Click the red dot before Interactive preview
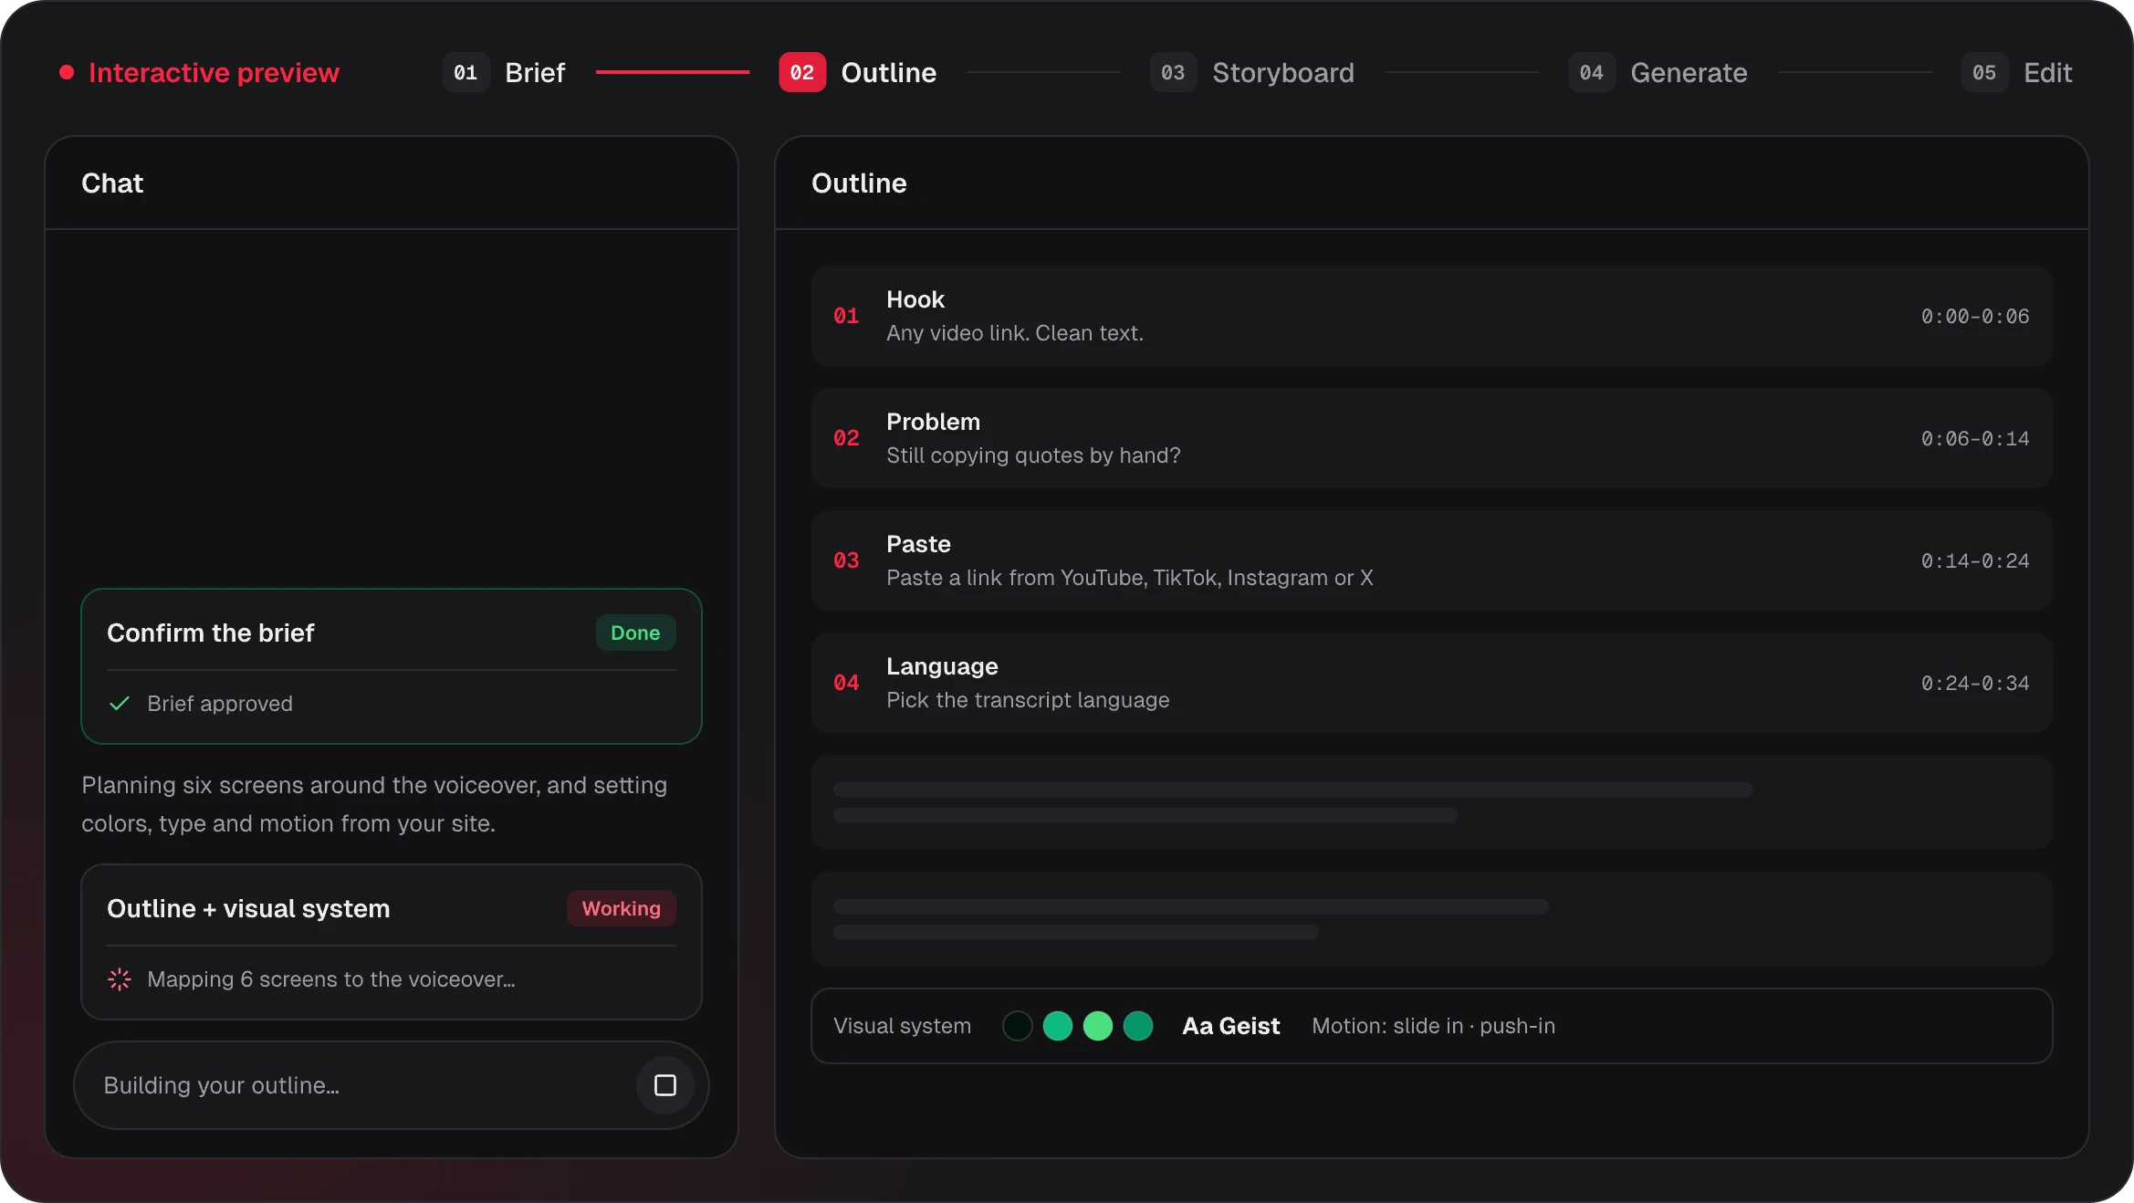The width and height of the screenshot is (2134, 1203). 67,72
